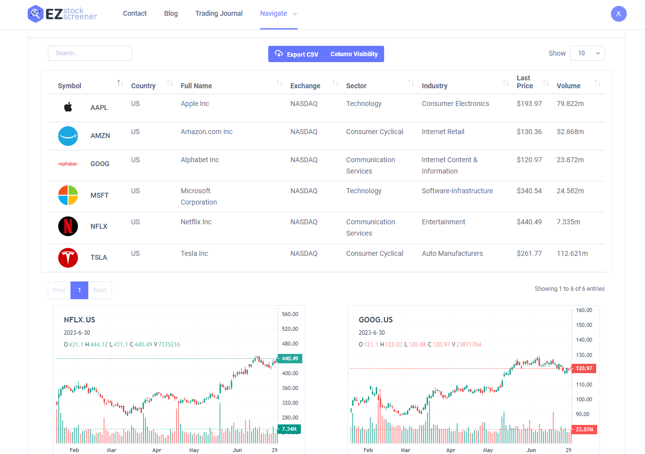Click Export CSV button

coord(297,54)
